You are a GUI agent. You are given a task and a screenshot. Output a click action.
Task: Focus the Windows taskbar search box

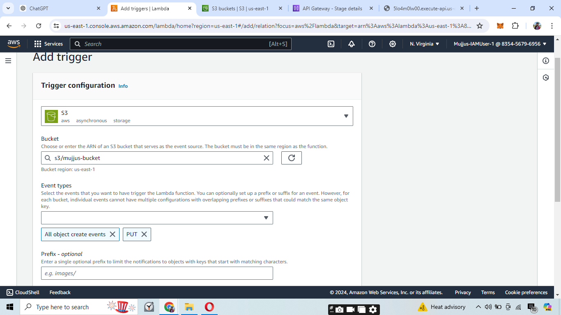(x=78, y=307)
